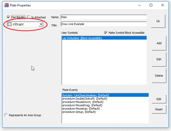Viewport: 171px width, 131px height.
Task: Click the Plate Properties app icon in title bar
Action: click(7, 5)
